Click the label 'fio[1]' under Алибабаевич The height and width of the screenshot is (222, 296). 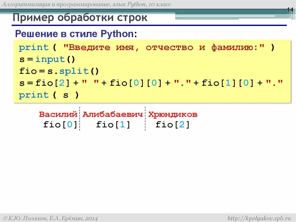tap(113, 125)
